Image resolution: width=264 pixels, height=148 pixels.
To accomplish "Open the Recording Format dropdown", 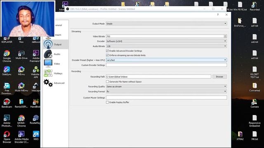I will pos(166,91).
